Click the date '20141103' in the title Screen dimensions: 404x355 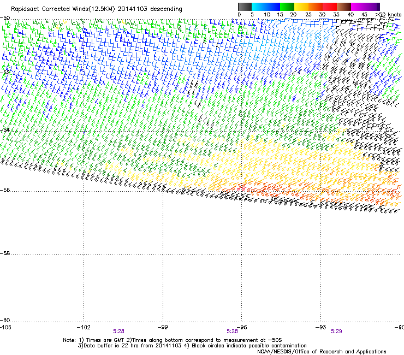point(133,9)
